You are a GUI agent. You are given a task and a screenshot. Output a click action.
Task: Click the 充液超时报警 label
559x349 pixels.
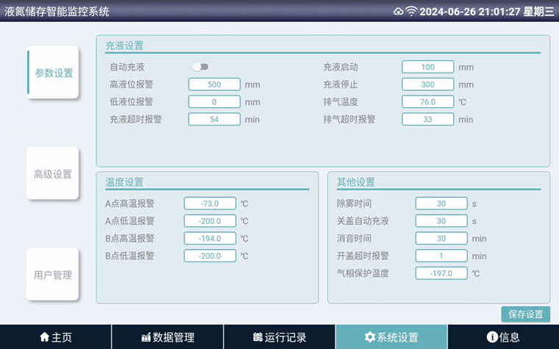tap(136, 119)
